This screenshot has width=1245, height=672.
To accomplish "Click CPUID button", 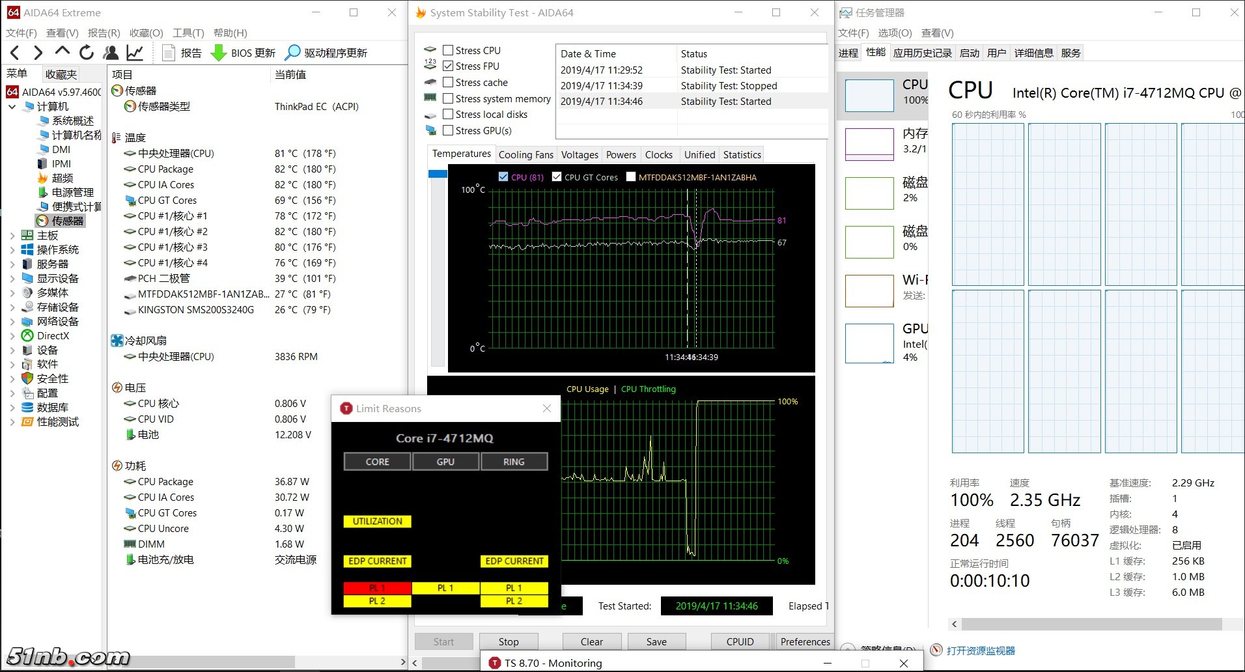I will (740, 641).
